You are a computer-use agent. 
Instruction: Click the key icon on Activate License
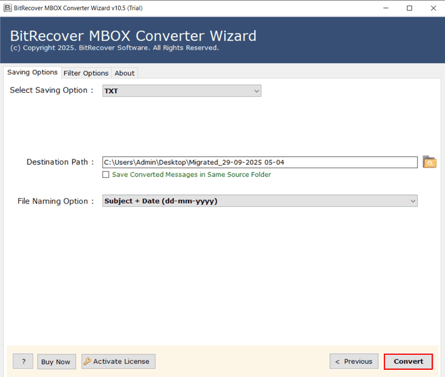[87, 361]
